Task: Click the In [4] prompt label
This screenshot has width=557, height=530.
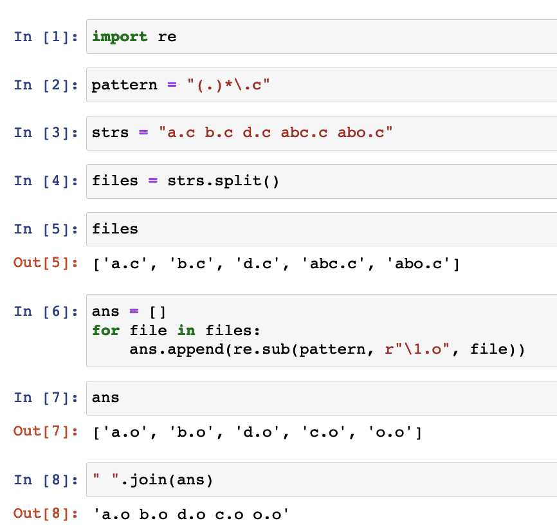Action: pos(45,181)
